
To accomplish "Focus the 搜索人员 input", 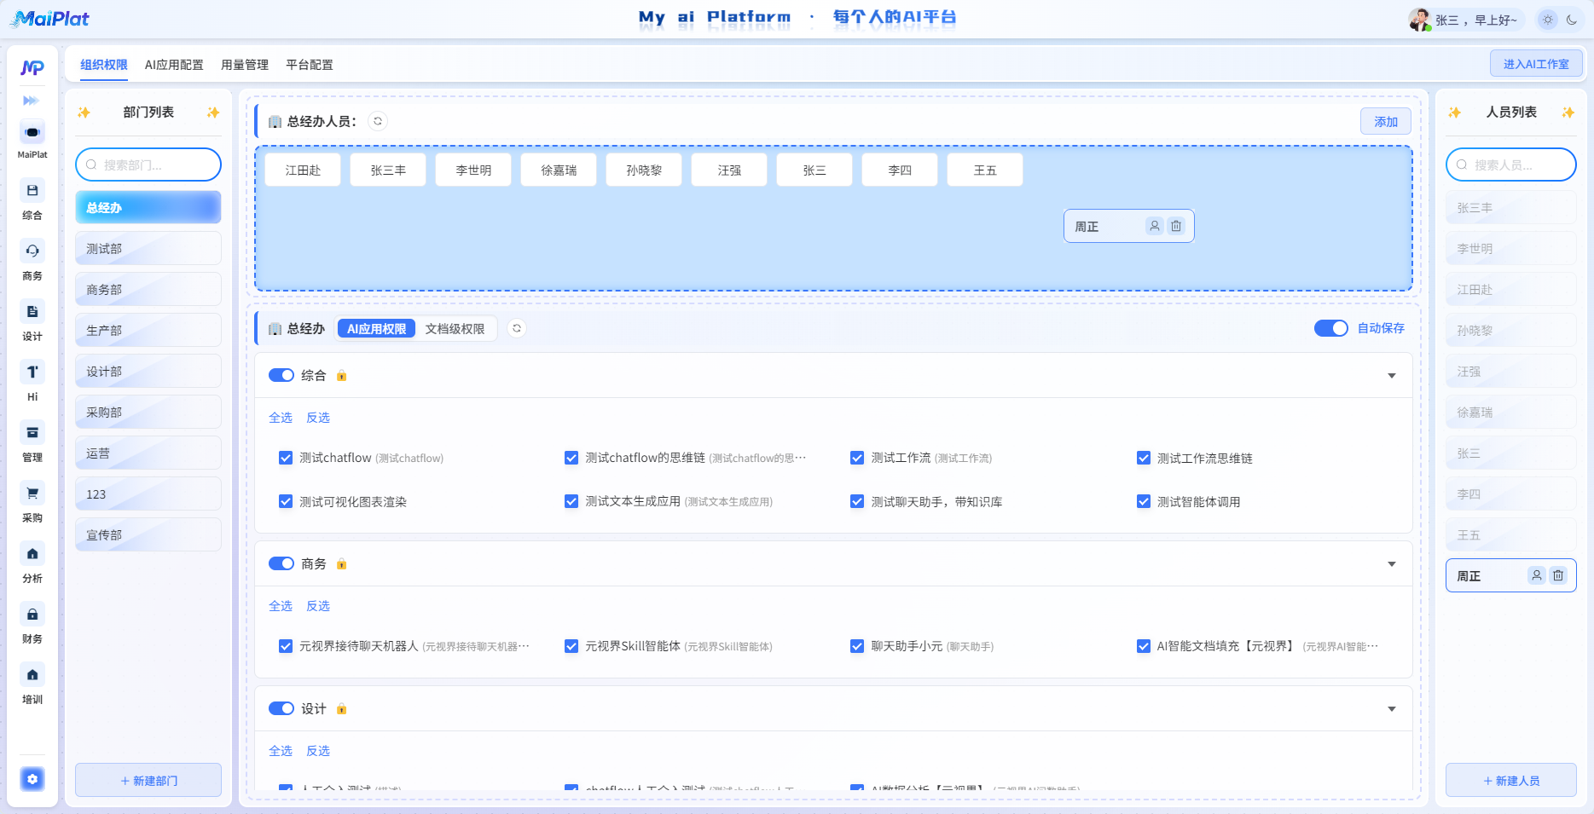I will 1511,165.
